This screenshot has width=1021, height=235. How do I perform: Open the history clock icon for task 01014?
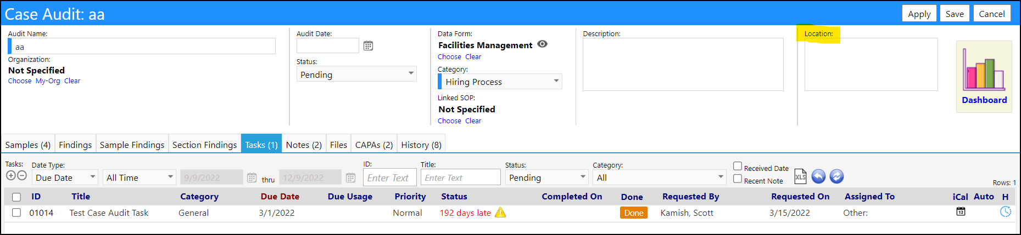click(x=1006, y=211)
